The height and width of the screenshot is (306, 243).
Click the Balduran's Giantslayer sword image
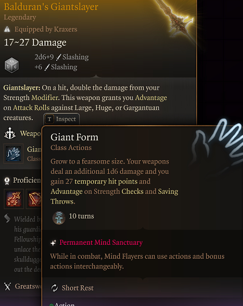coord(176,18)
